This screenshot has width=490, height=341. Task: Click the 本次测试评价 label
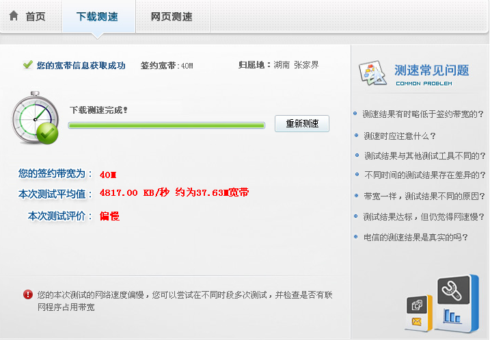tap(59, 216)
